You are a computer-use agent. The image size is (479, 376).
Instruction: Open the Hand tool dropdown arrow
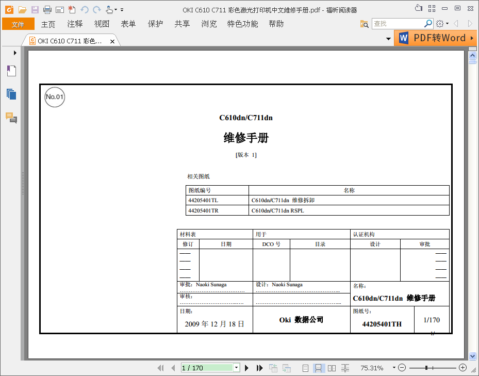(x=115, y=10)
